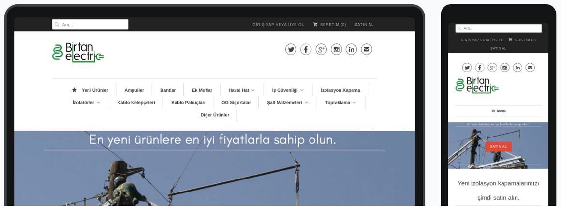561x206 pixels.
Task: Expand Havai Hat dropdown menu
Action: tap(241, 90)
